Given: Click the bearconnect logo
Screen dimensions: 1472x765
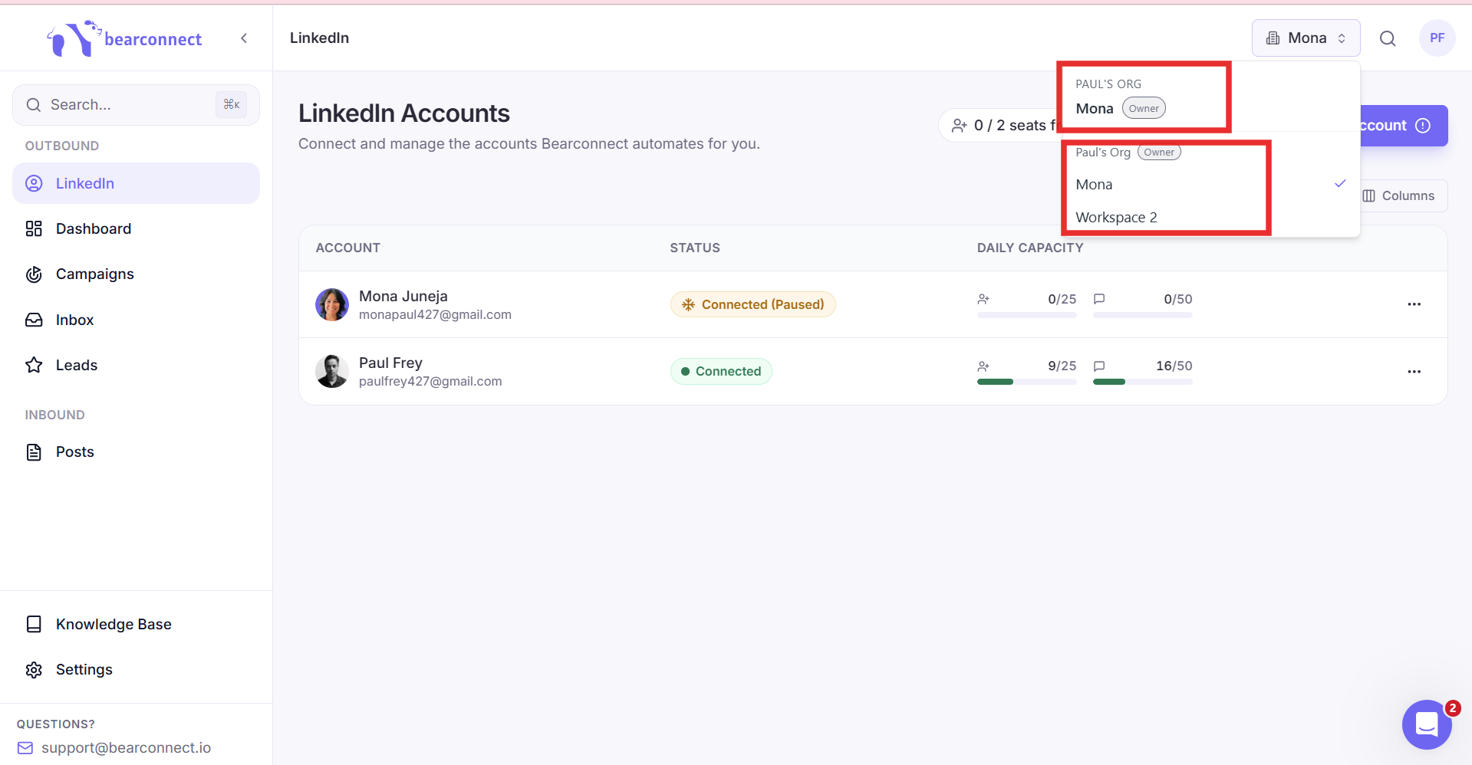Looking at the screenshot, I should tap(125, 38).
